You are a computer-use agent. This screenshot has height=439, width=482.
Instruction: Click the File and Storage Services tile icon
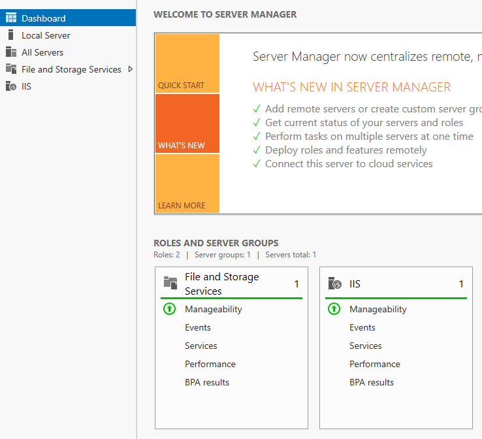tap(170, 283)
